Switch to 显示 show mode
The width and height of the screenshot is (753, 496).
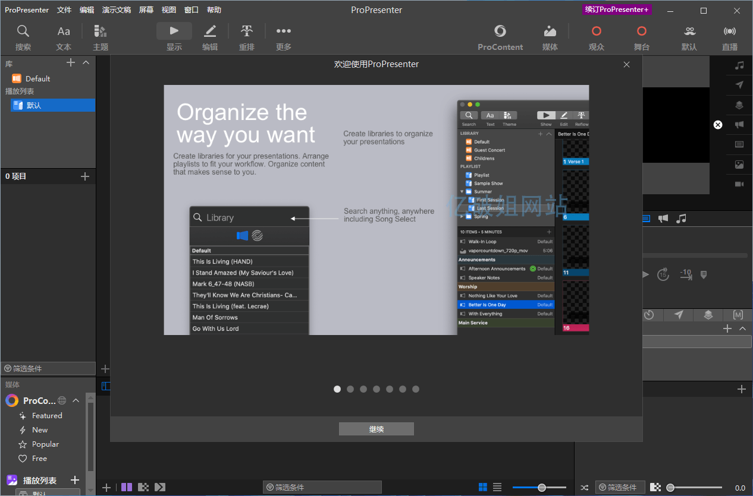(x=174, y=38)
